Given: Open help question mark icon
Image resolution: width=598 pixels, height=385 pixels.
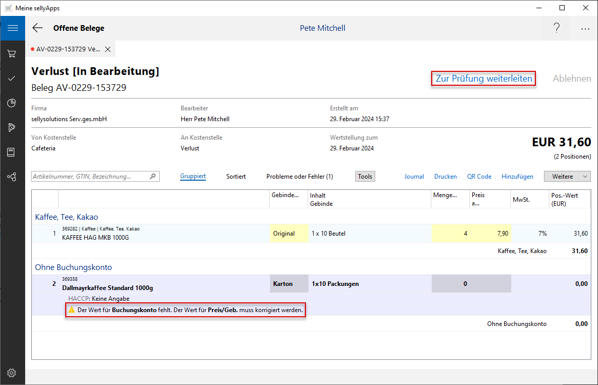Looking at the screenshot, I should pyautogui.click(x=556, y=28).
